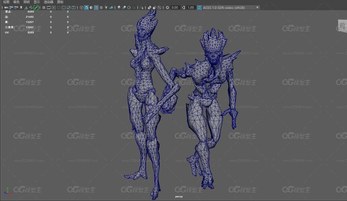Image resolution: width=347 pixels, height=201 pixels.
Task: Toggle the Shadows icon
Action: pyautogui.click(x=111, y=8)
